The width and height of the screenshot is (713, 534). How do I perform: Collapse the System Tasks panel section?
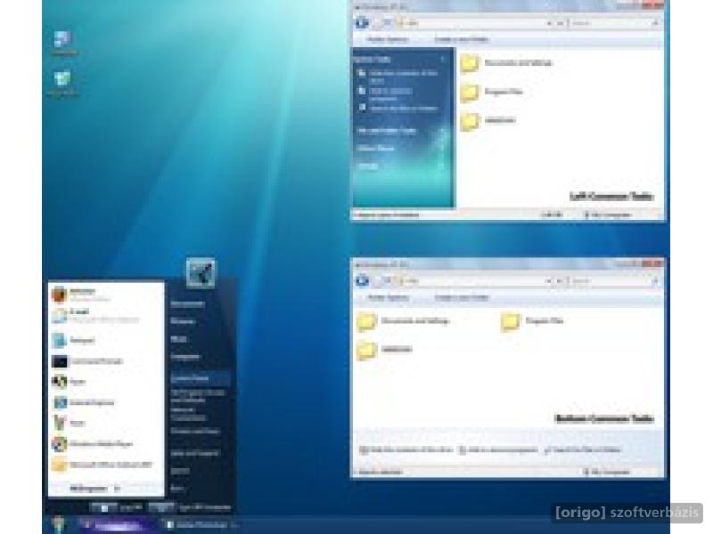tap(442, 60)
